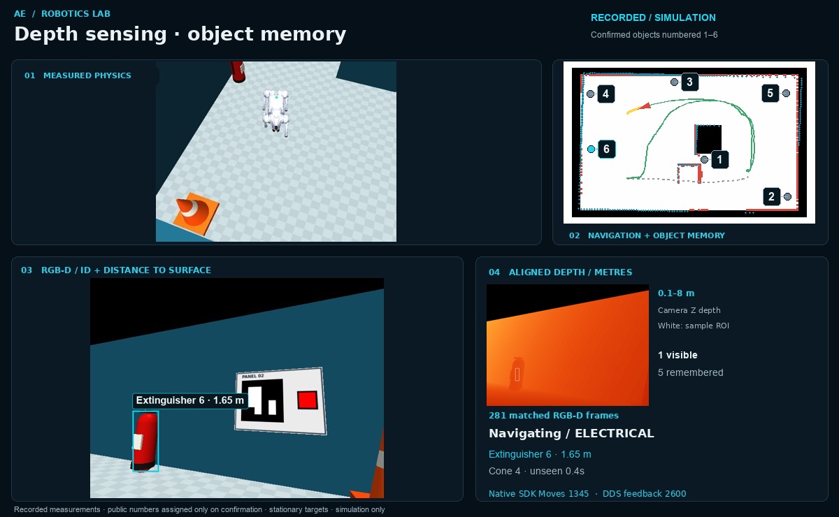Image resolution: width=839 pixels, height=517 pixels.
Task: Click the "White: sample ROI" legend text
Action: [694, 326]
